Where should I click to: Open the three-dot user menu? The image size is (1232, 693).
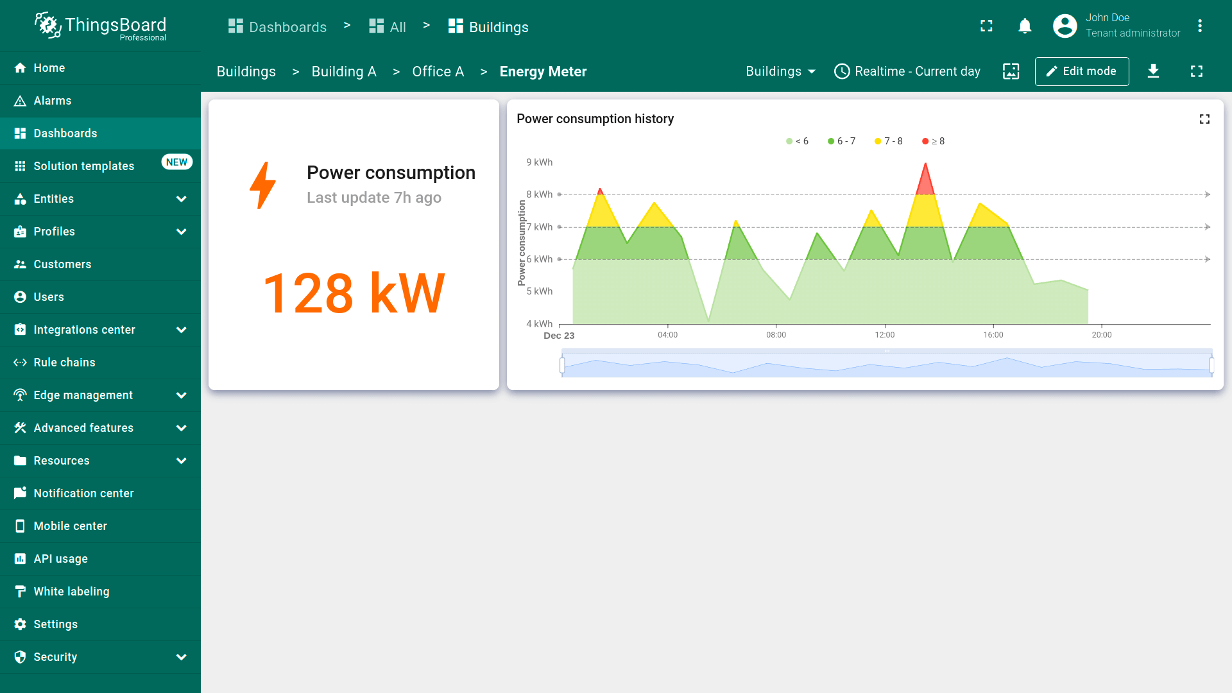click(1199, 26)
